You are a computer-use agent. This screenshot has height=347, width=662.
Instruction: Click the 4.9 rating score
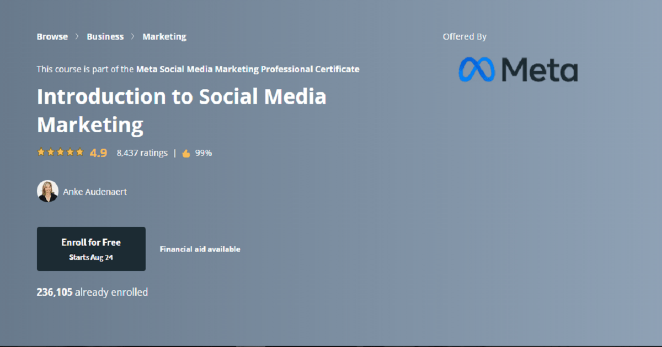point(98,153)
